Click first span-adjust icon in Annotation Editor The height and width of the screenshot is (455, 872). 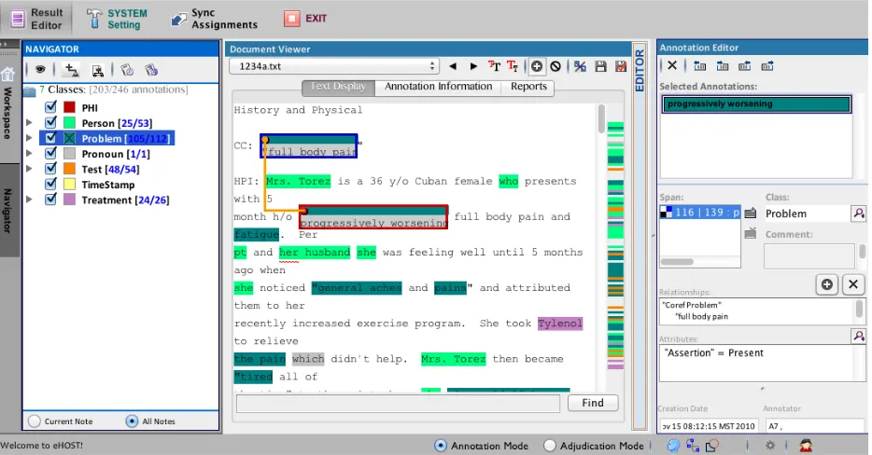pyautogui.click(x=700, y=66)
